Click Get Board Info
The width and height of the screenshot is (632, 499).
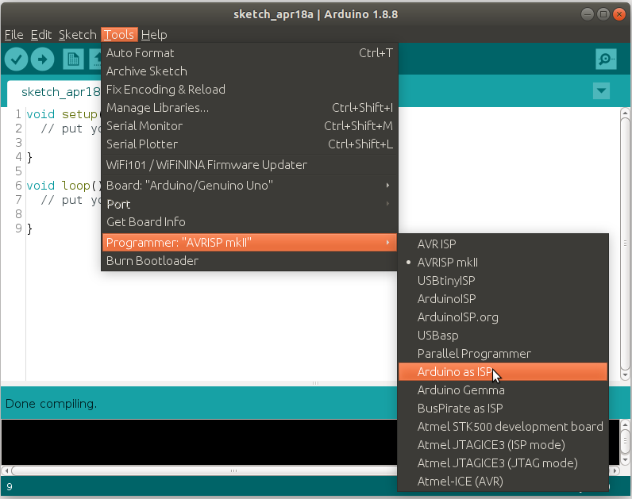pyautogui.click(x=249, y=222)
